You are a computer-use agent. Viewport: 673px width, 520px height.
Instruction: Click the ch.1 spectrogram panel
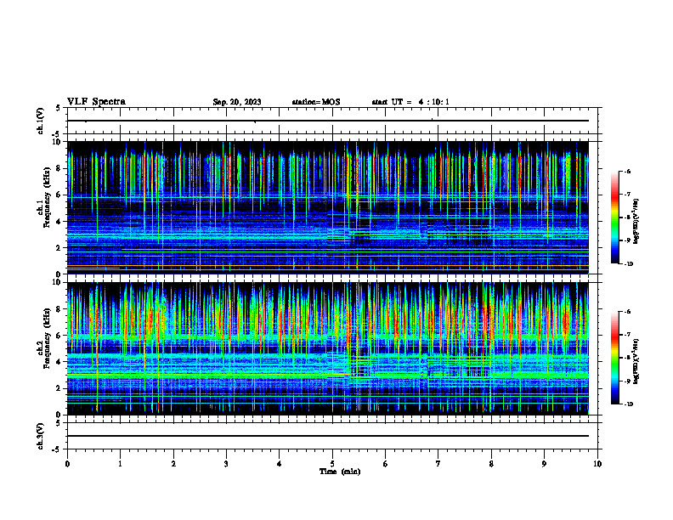click(328, 207)
